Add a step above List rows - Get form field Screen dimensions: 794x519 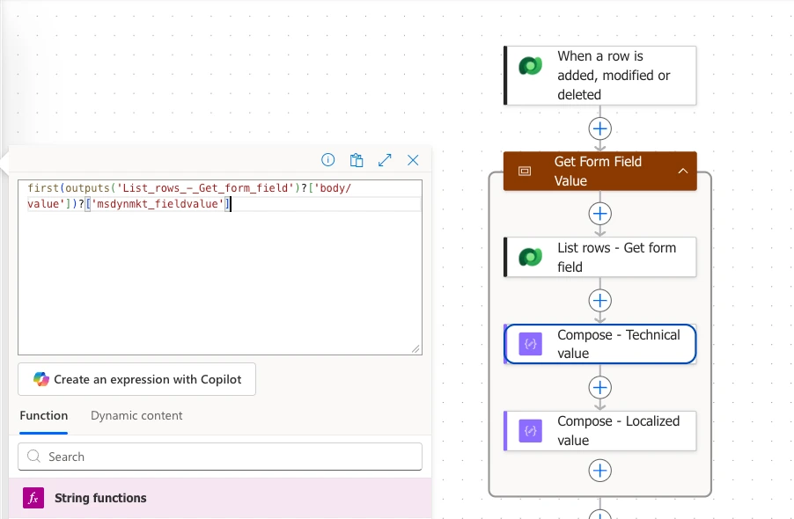coord(600,214)
